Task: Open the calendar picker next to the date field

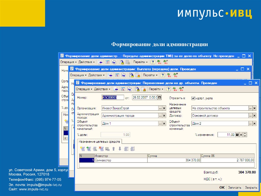Action: click(x=160, y=97)
